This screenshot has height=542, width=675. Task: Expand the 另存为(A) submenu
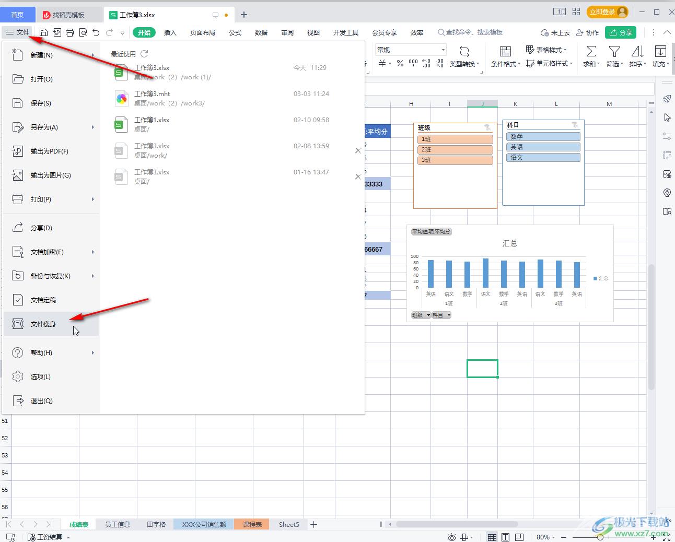(93, 127)
